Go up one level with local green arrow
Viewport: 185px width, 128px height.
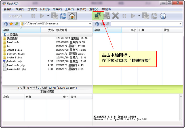[x=16, y=24]
